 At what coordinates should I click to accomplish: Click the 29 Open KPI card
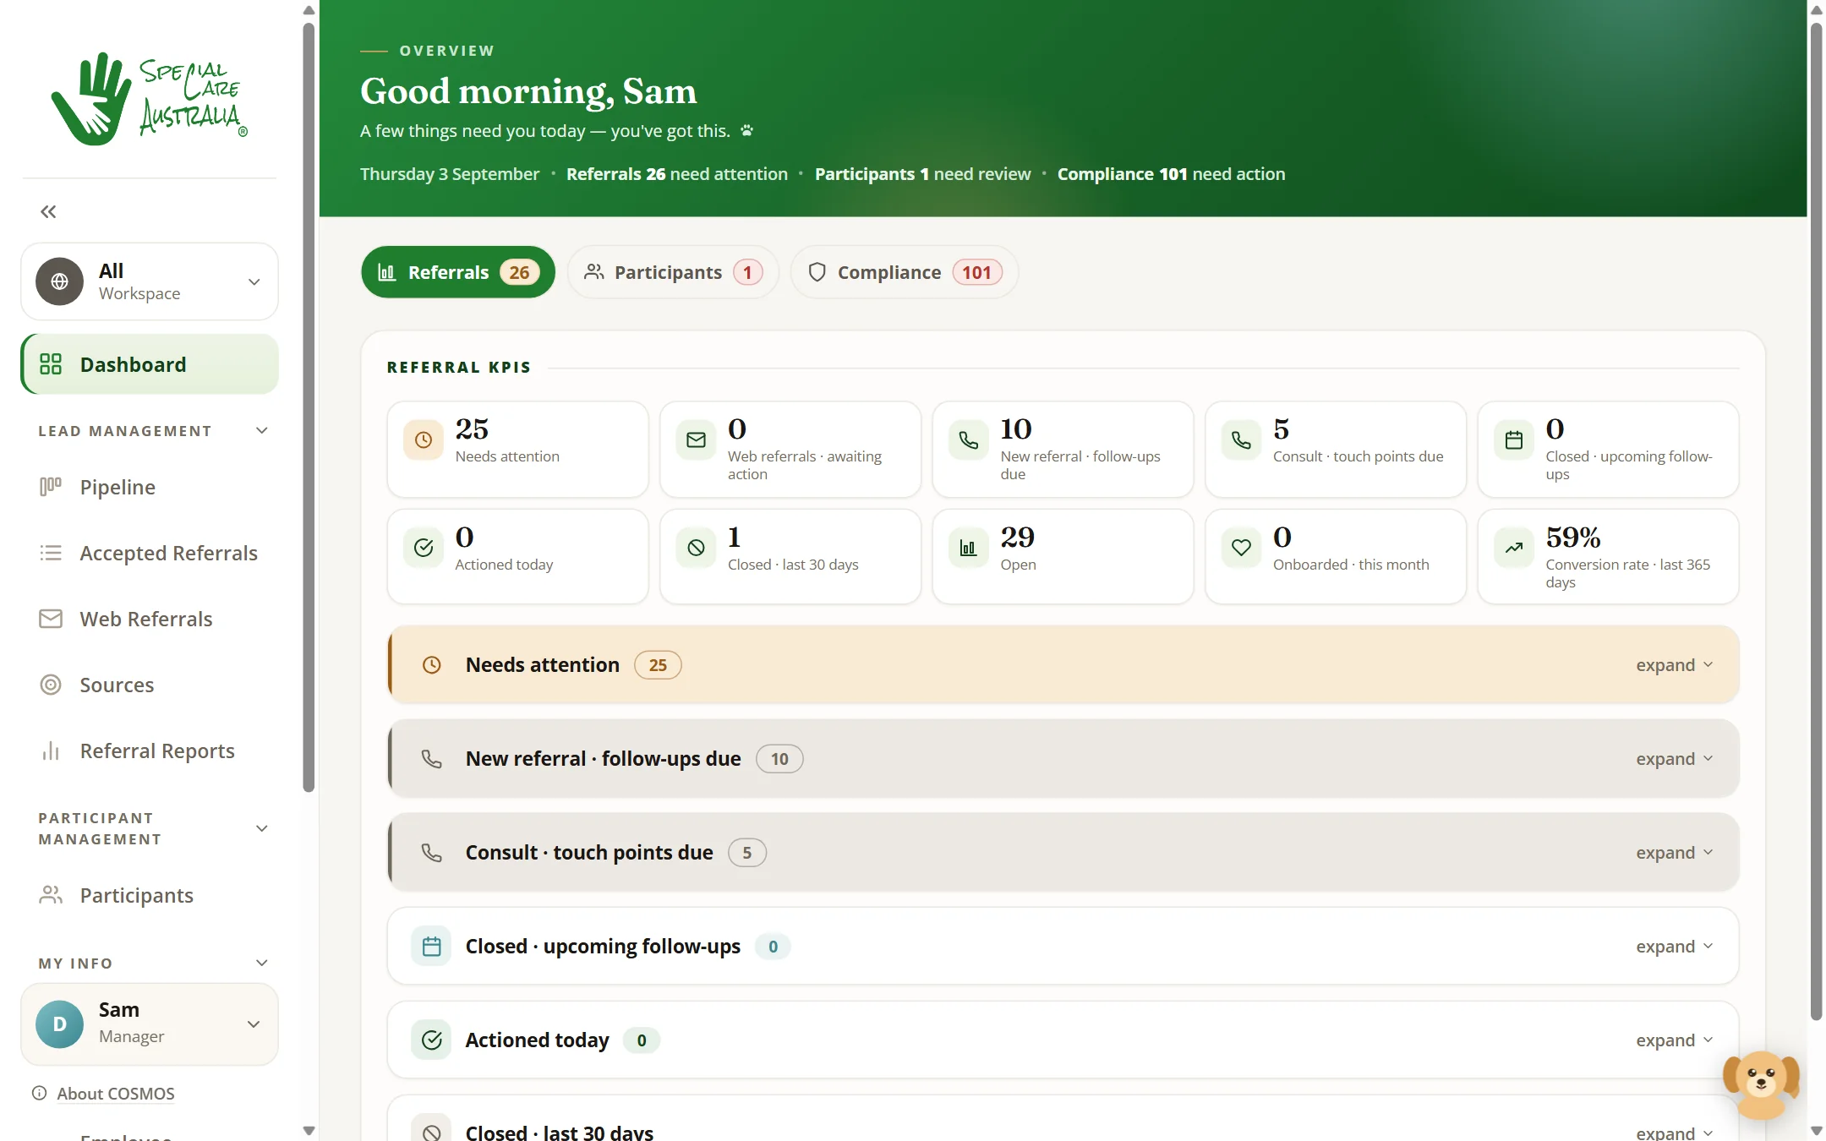click(x=1063, y=556)
